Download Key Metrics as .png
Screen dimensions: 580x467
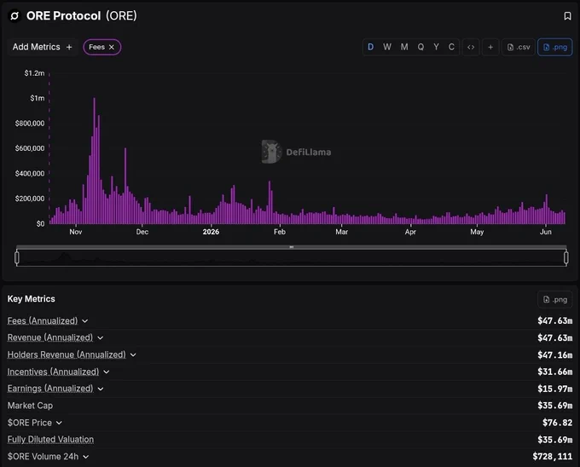555,299
